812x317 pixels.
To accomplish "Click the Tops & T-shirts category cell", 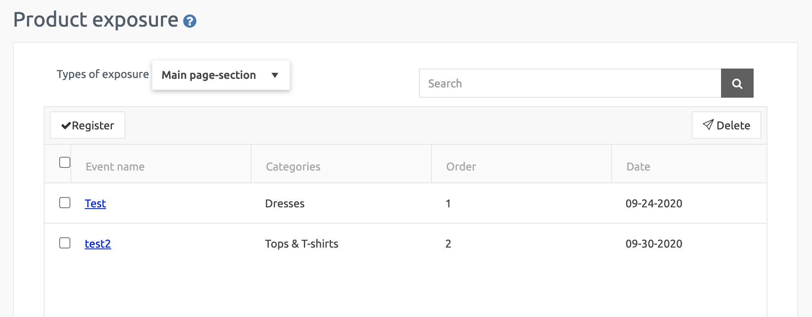I will (301, 244).
